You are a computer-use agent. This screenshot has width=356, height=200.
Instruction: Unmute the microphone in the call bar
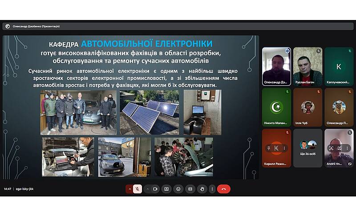(x=138, y=189)
